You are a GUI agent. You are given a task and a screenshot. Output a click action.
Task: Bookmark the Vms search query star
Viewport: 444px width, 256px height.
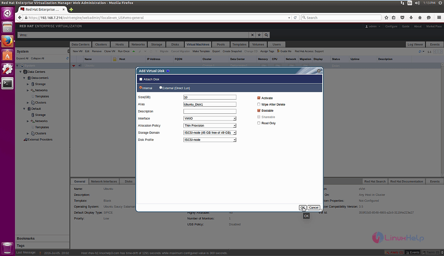tap(259, 35)
